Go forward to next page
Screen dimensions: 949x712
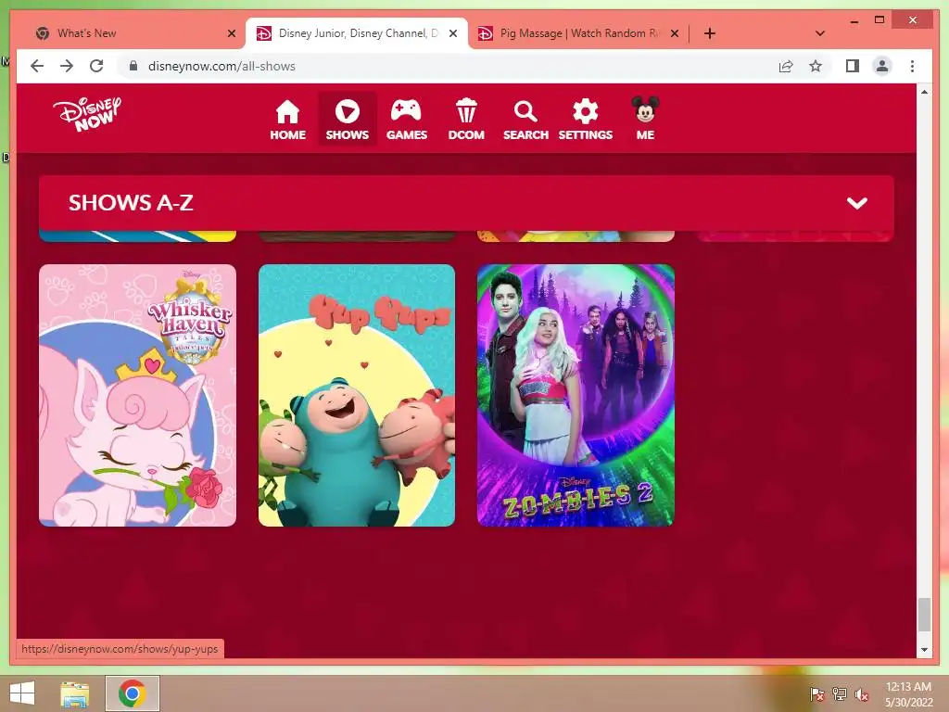pos(67,66)
